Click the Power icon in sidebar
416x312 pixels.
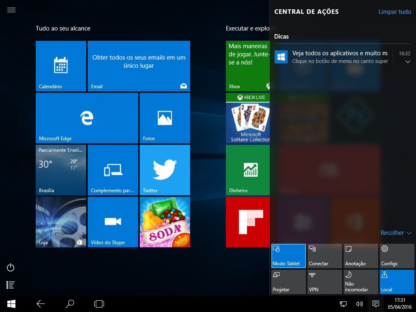[11, 267]
